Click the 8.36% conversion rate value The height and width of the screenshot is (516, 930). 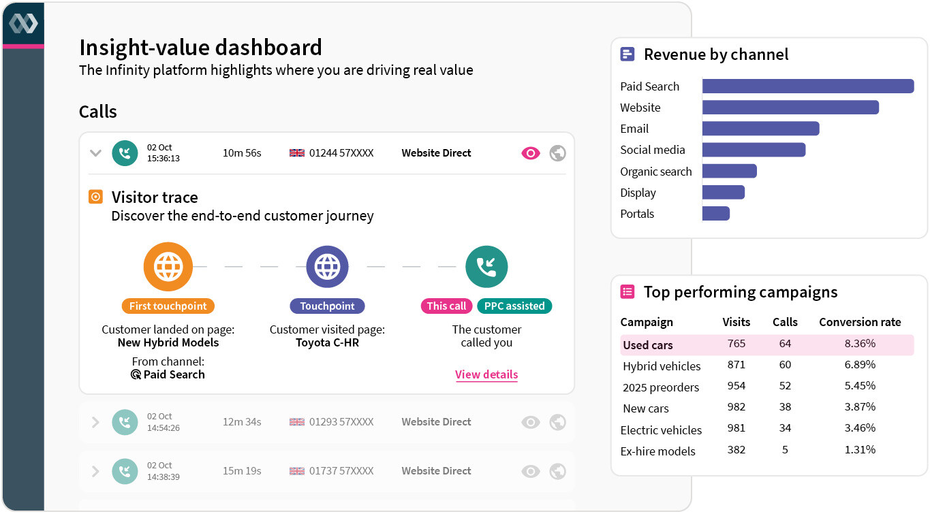[x=860, y=344]
